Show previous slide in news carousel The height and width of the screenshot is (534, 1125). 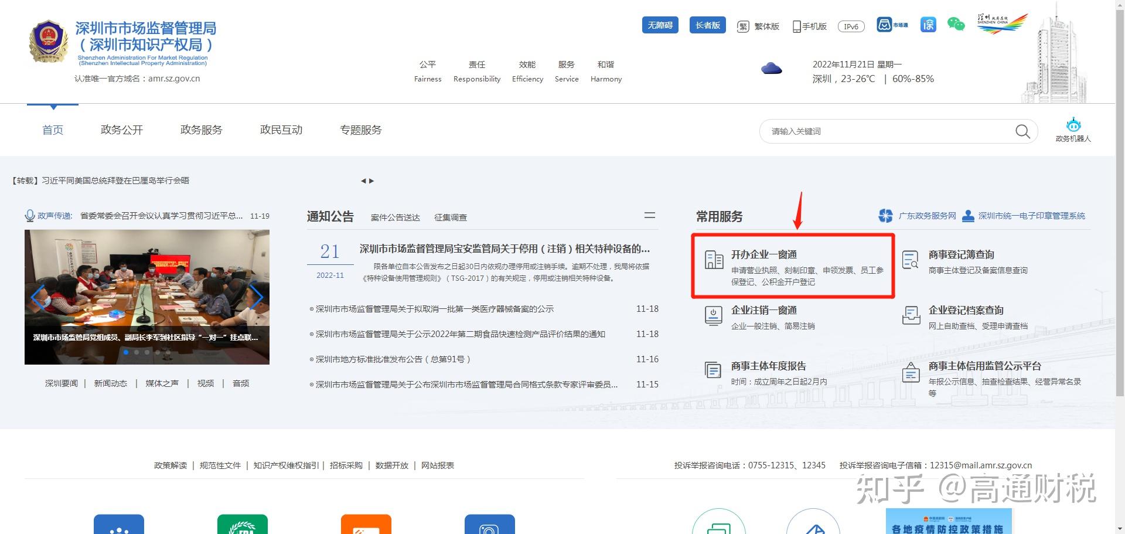(38, 297)
